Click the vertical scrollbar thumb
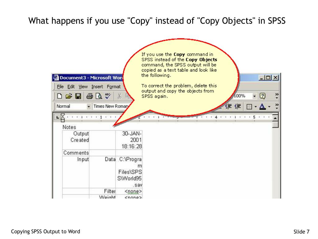318x239 pixels. [x=275, y=124]
